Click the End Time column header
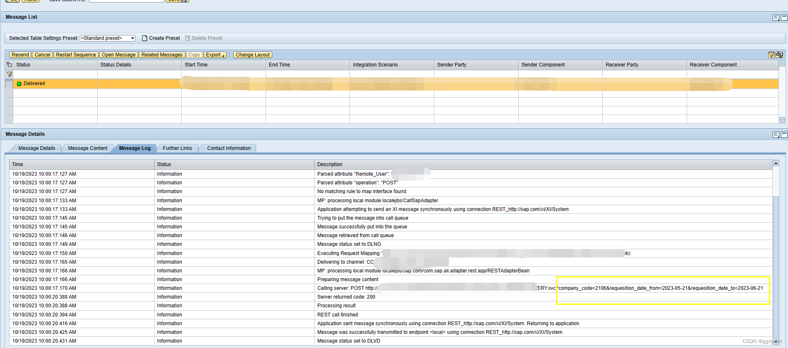The height and width of the screenshot is (348, 788). 308,65
